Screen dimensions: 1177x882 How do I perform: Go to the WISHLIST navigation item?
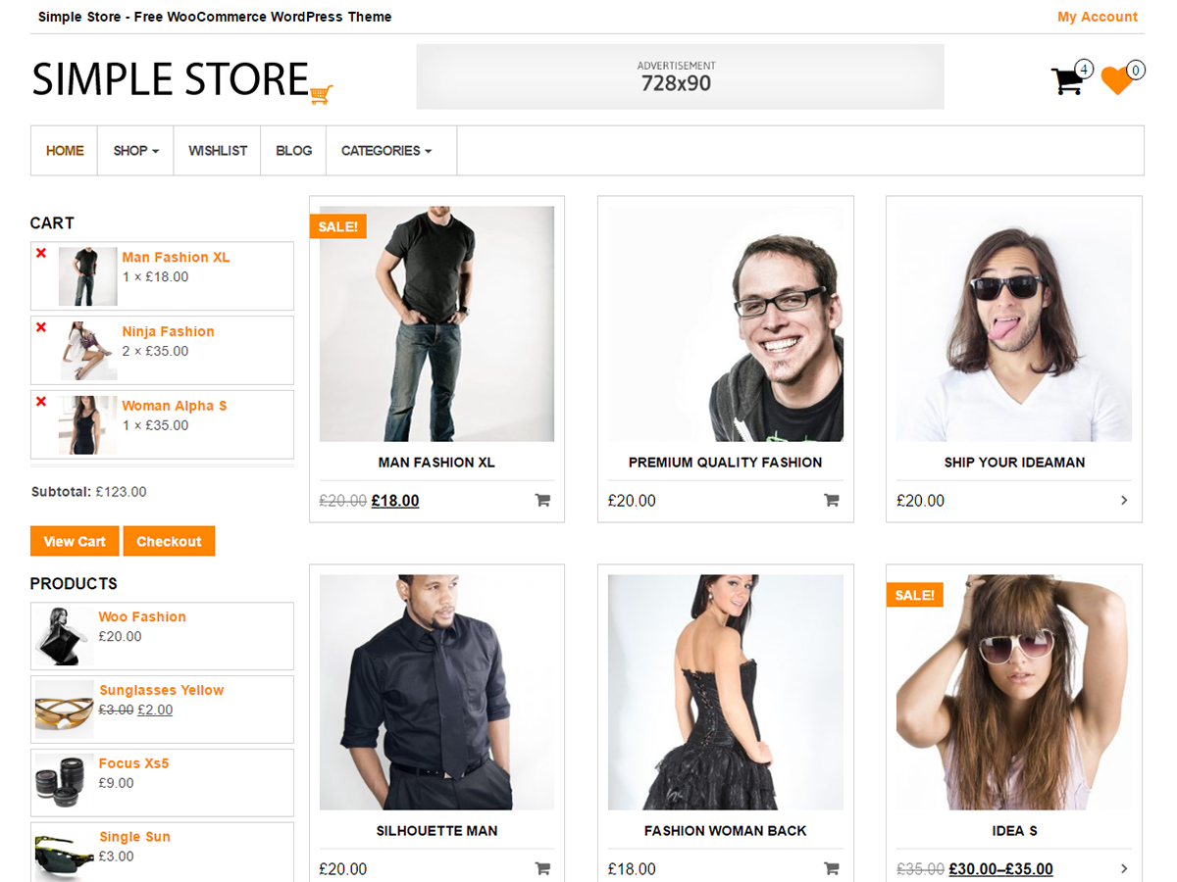217,150
